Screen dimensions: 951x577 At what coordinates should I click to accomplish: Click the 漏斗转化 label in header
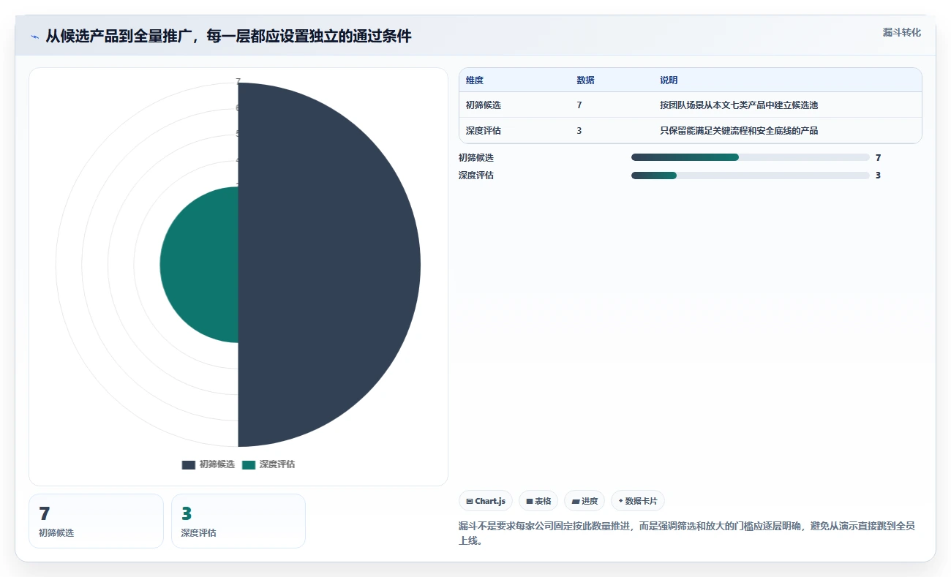point(902,33)
